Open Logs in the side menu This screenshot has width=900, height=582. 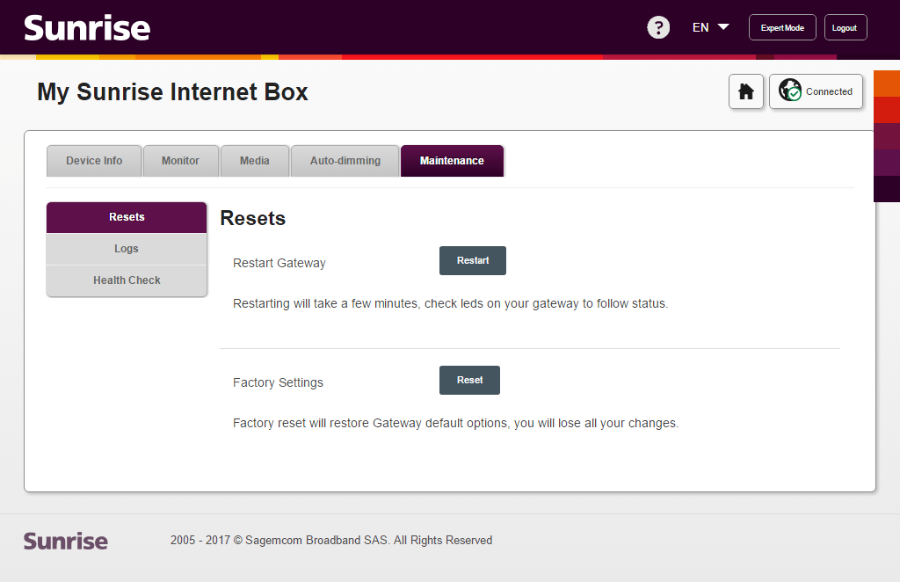pyautogui.click(x=127, y=249)
